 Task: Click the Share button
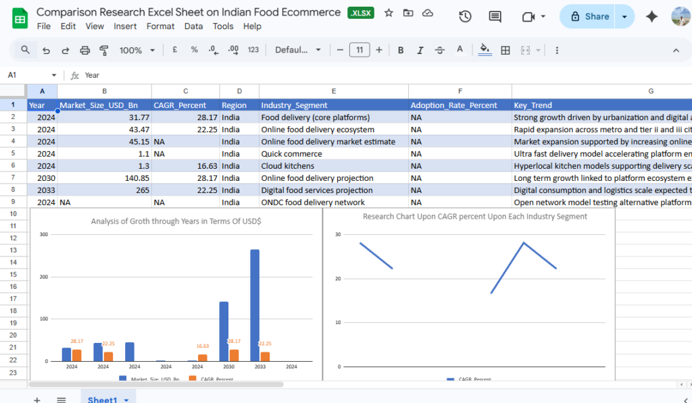point(587,17)
